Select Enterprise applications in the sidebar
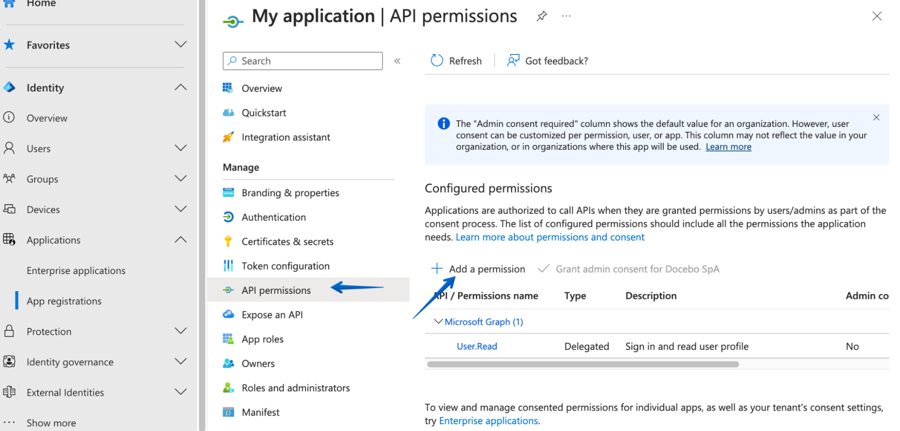Image resolution: width=900 pixels, height=431 pixels. click(76, 270)
